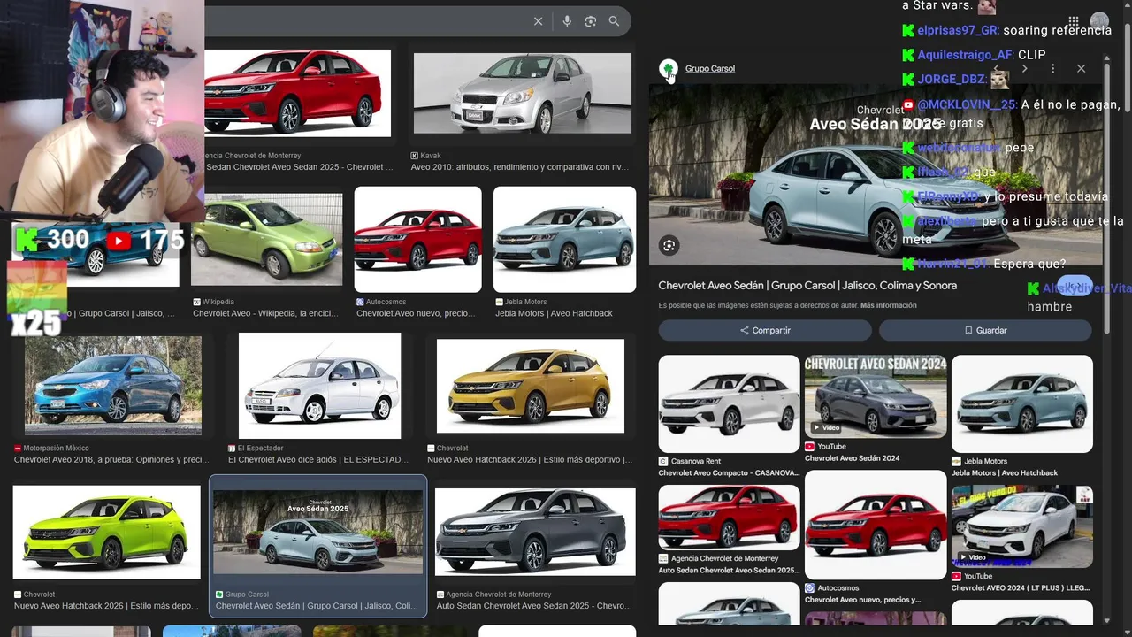Select the white El Espectador Aveo thumbnail
This screenshot has height=637, width=1132.
point(319,385)
